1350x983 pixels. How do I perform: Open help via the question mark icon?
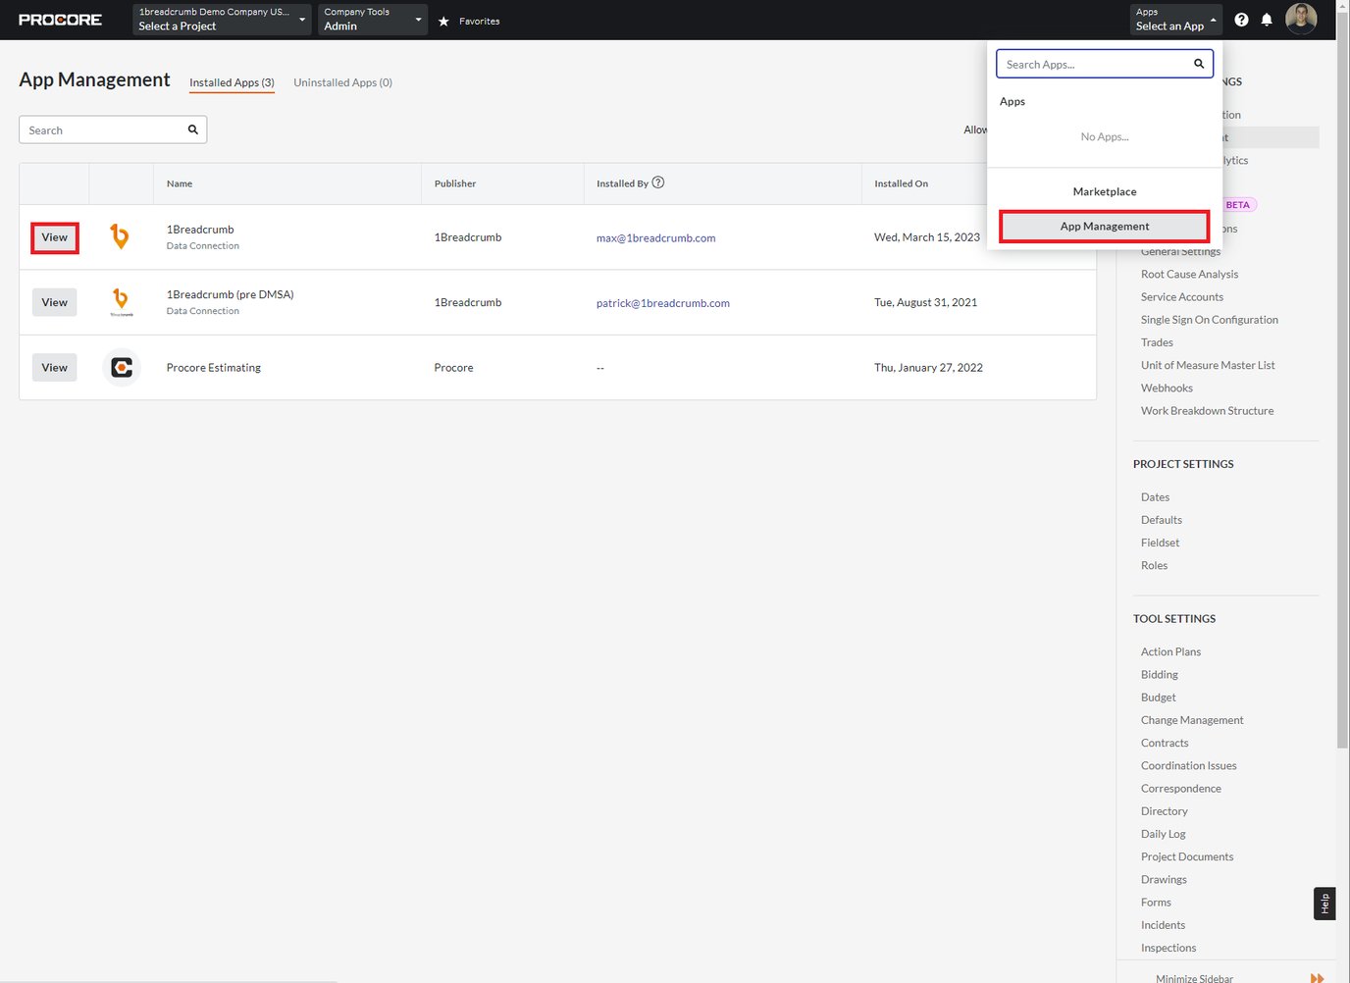point(1241,19)
